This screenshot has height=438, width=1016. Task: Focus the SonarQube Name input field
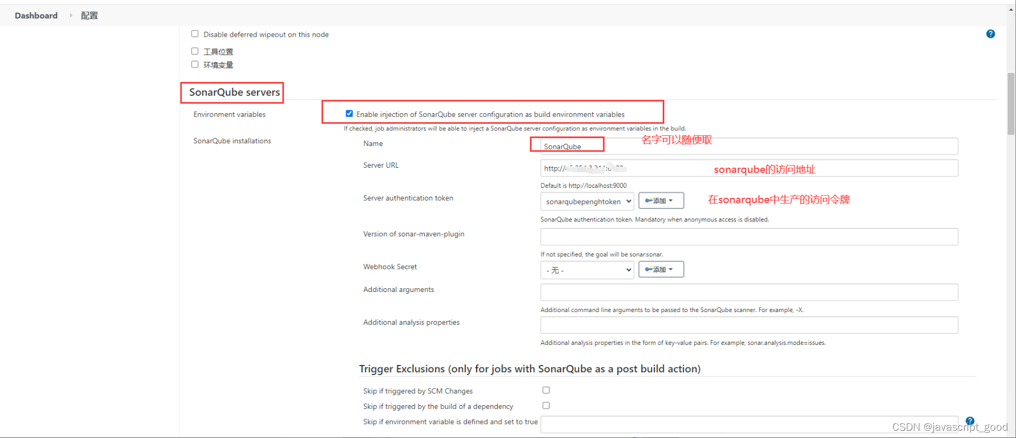tap(749, 147)
